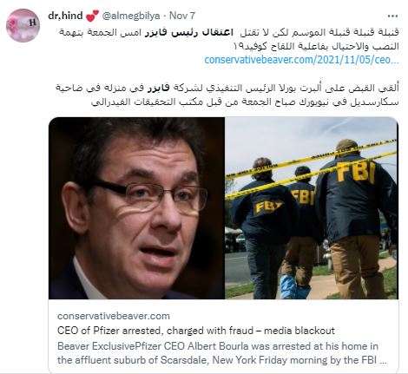This screenshot has height=374, width=408.
Task: Click the hearts emoji beside dr,hind
Action: pyautogui.click(x=92, y=16)
